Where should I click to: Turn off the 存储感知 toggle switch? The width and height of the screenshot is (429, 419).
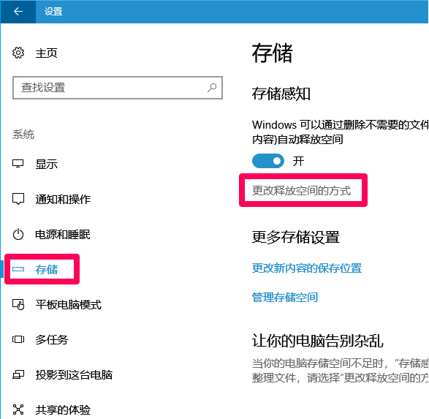tap(268, 161)
